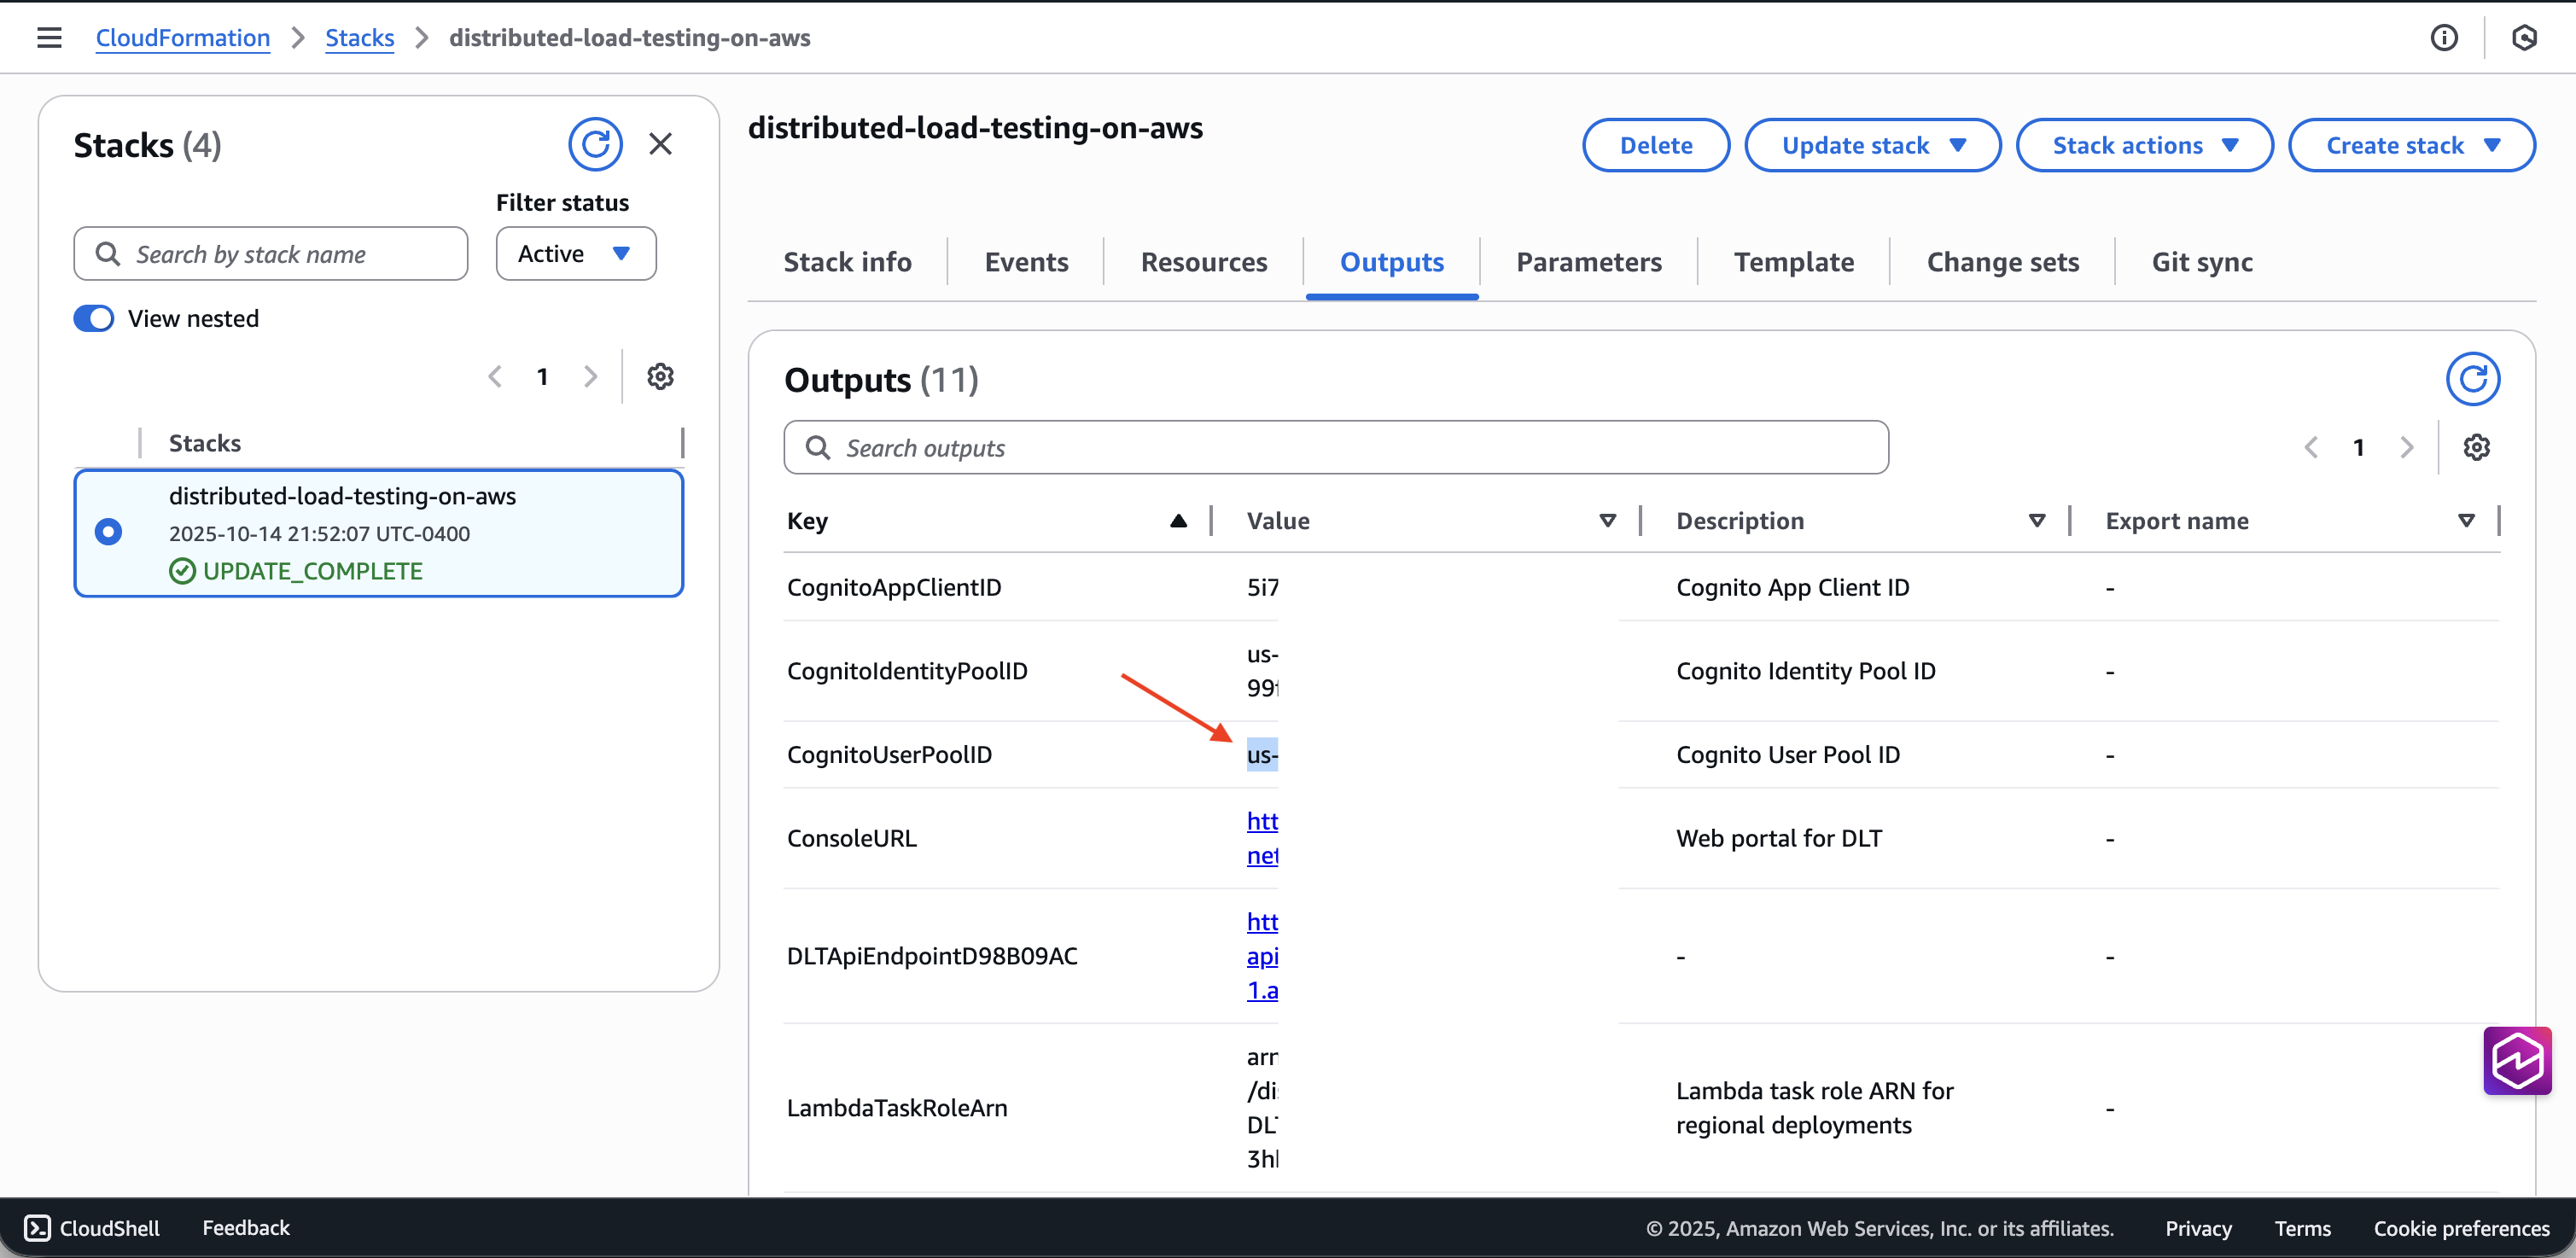Viewport: 2576px width, 1258px height.
Task: Refresh the Outputs table
Action: point(2473,379)
